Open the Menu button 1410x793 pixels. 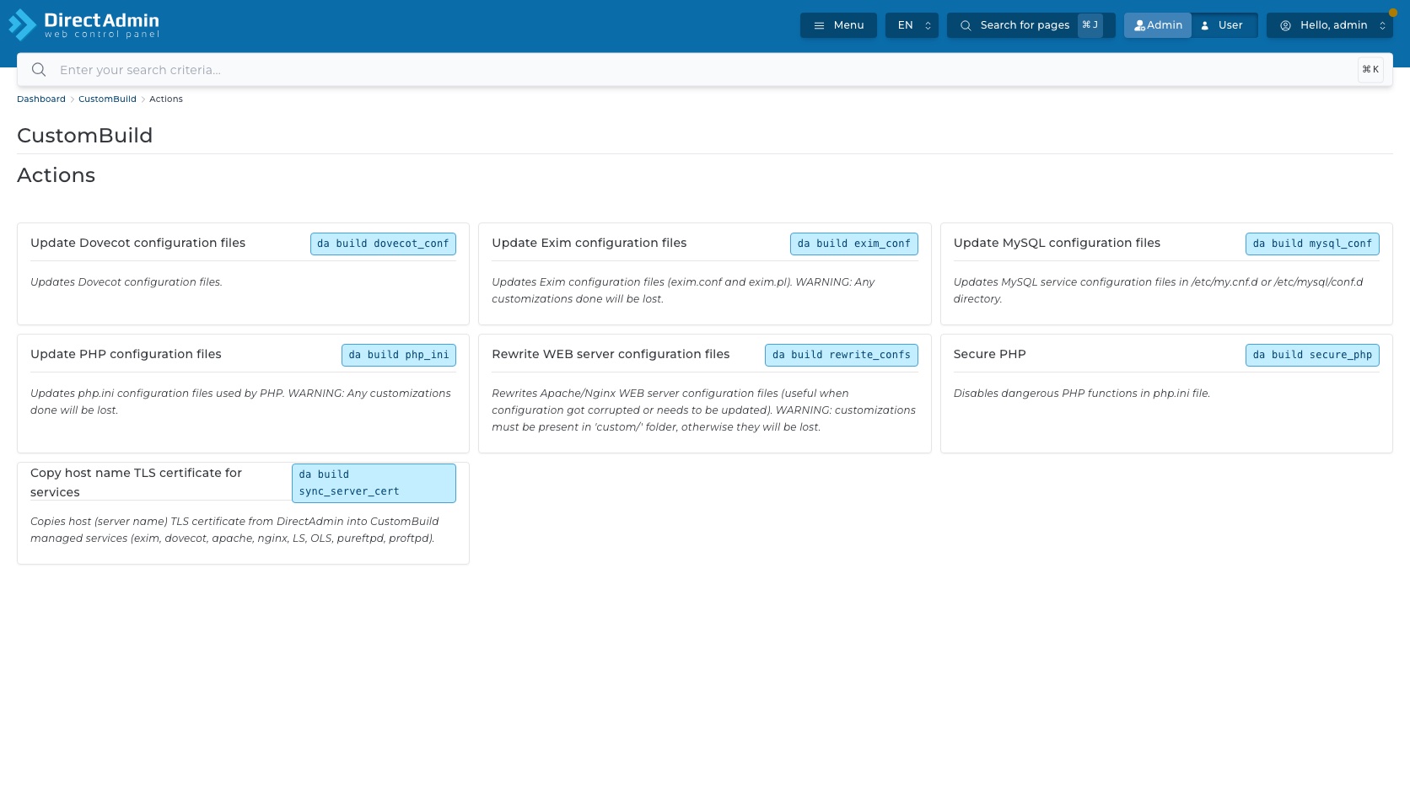click(x=838, y=25)
